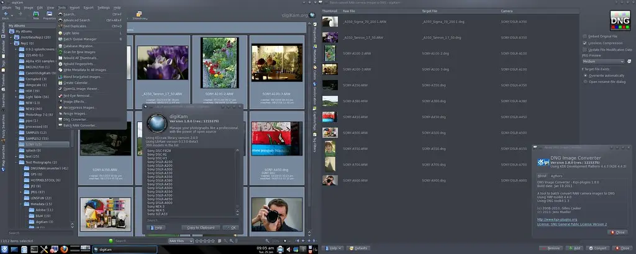Switch to Authors tab in About dialog
636x254 pixels.
556,176
